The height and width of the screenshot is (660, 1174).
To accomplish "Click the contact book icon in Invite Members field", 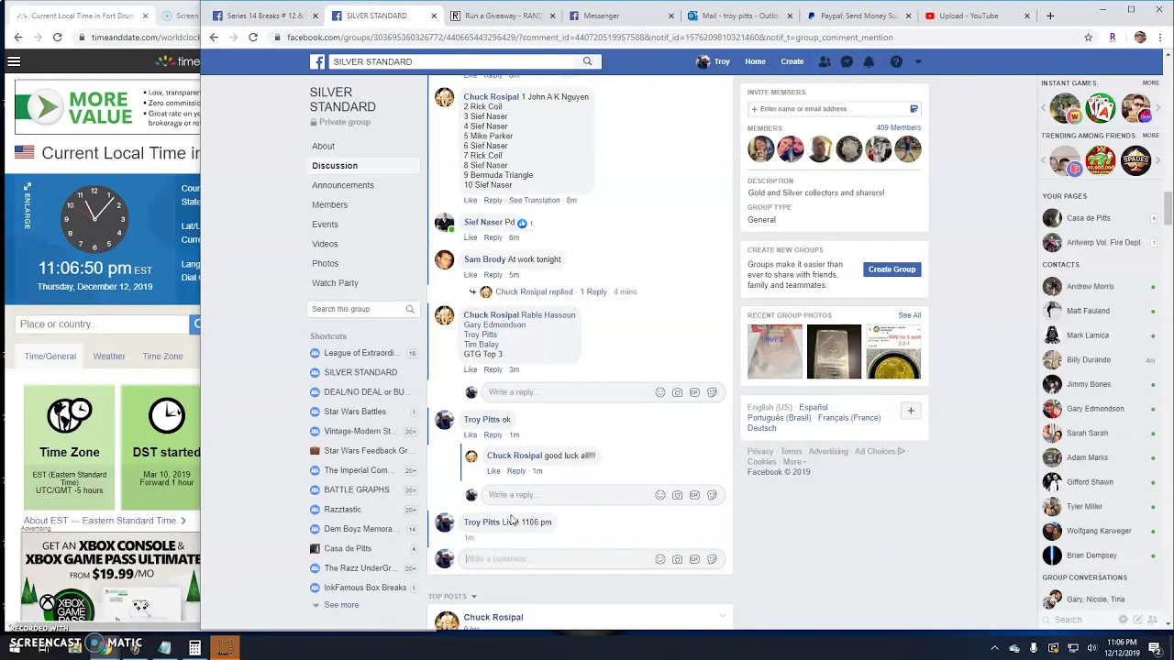I will click(x=914, y=109).
